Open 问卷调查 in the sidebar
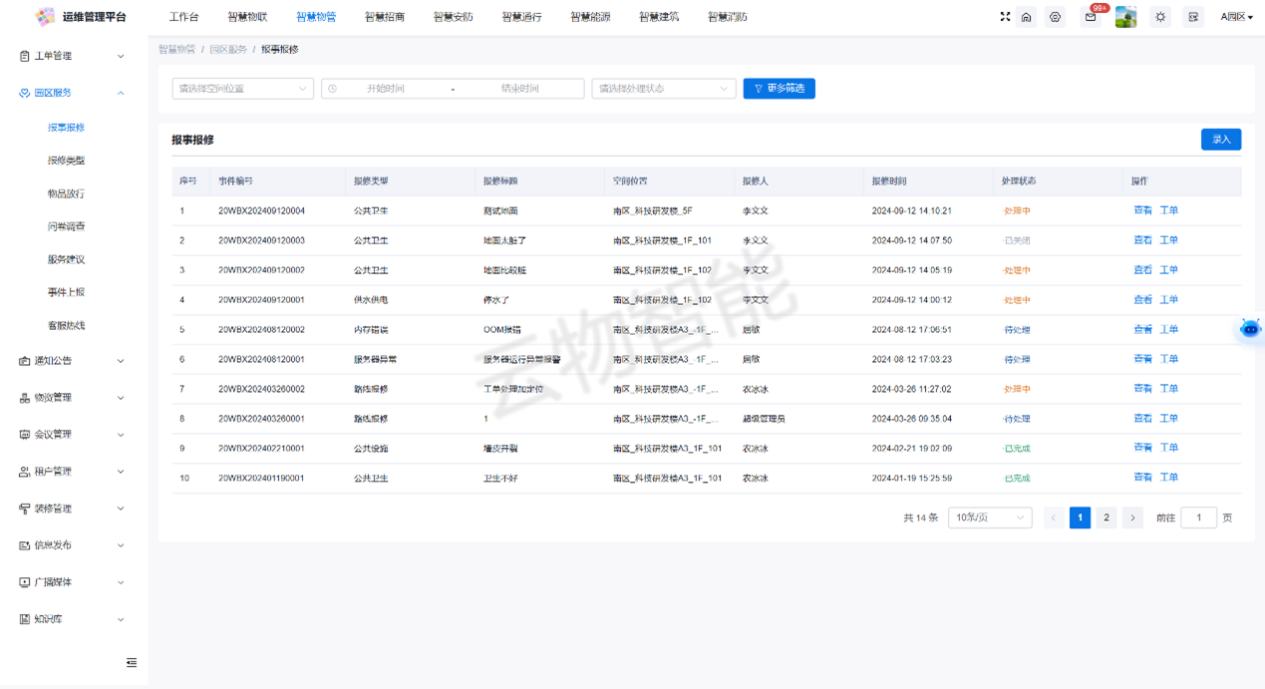This screenshot has height=689, width=1265. [67, 226]
